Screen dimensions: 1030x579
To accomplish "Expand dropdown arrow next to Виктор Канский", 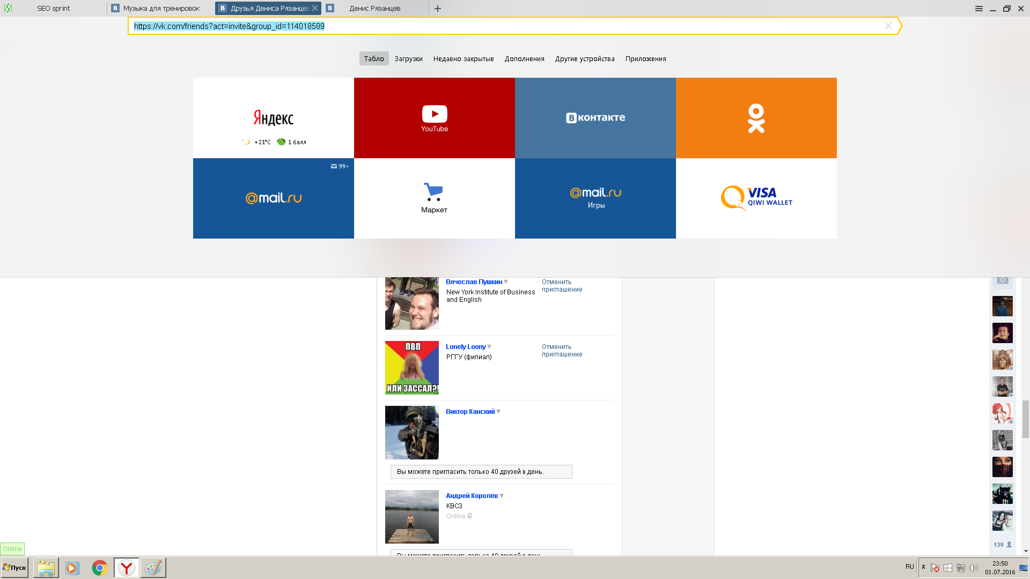I will pos(498,412).
